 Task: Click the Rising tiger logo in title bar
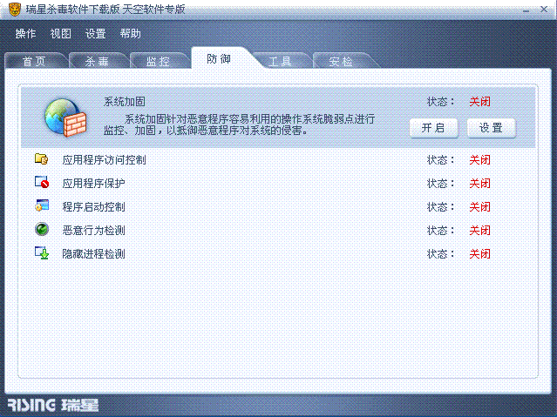pyautogui.click(x=15, y=10)
